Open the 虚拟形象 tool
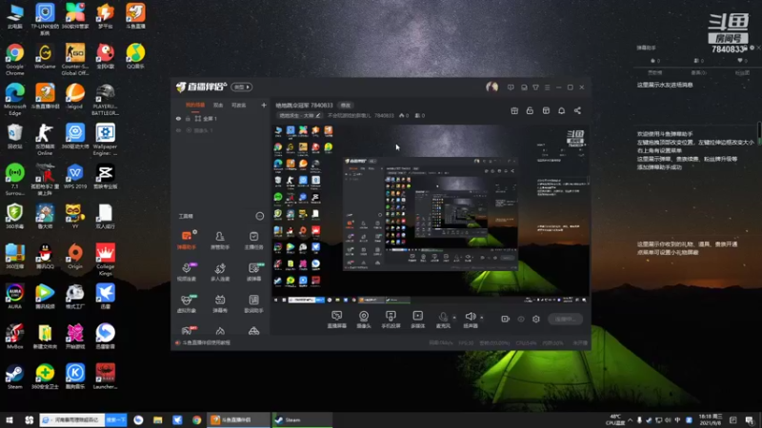The width and height of the screenshot is (762, 428). tap(187, 303)
